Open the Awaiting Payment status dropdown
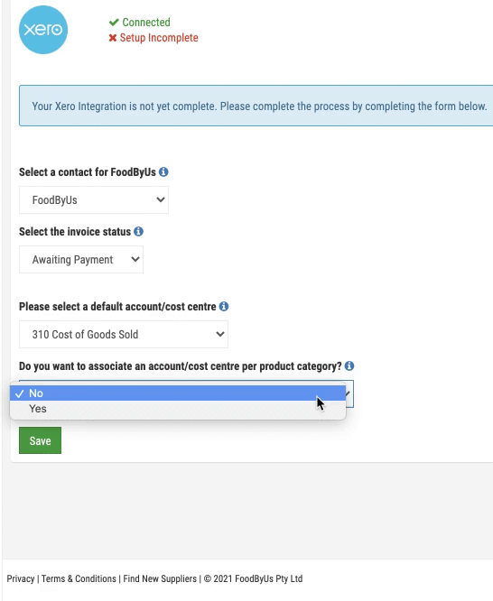Viewport: 493px width, 601px height. 81,260
